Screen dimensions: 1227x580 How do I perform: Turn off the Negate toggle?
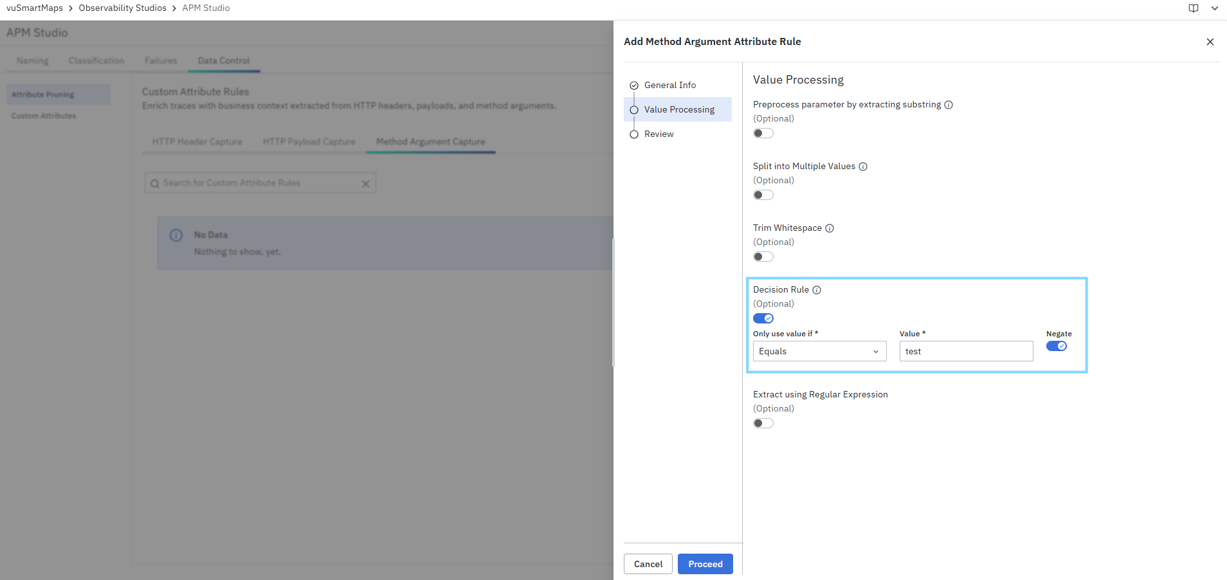pyautogui.click(x=1057, y=346)
